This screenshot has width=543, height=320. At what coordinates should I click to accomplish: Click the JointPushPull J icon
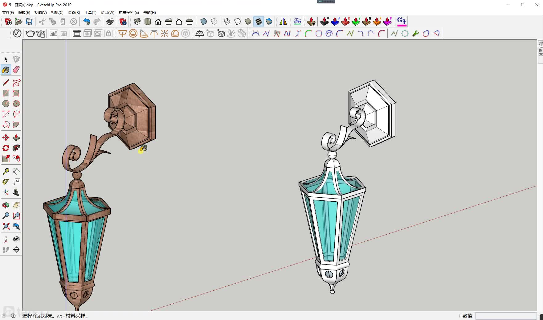click(x=335, y=22)
